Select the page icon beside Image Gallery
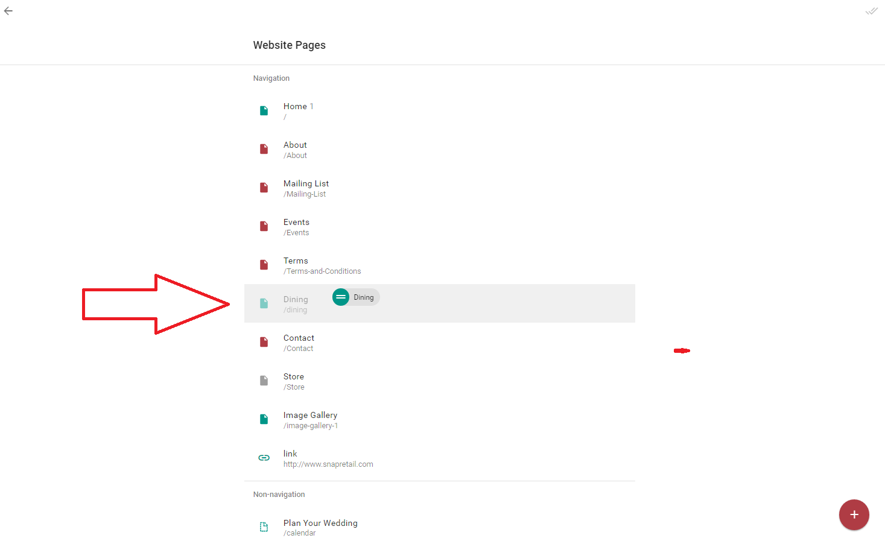The width and height of the screenshot is (885, 541). pyautogui.click(x=264, y=419)
